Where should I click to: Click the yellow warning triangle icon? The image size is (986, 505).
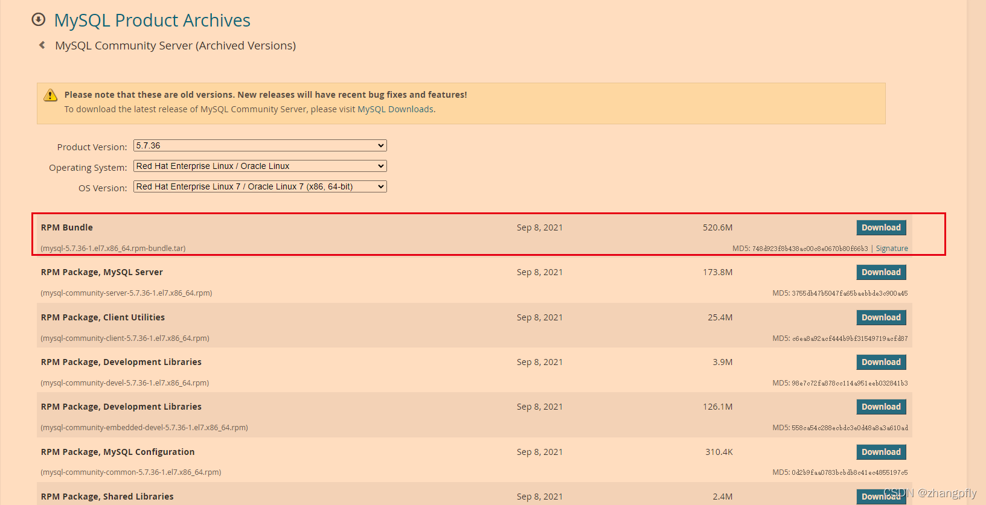51,95
